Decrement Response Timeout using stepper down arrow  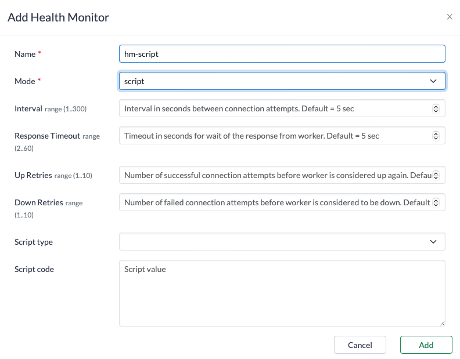[436, 138]
